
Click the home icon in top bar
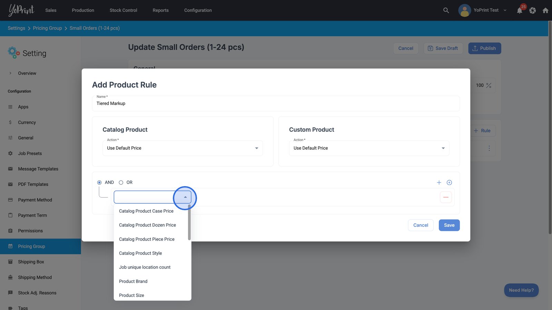click(x=545, y=11)
